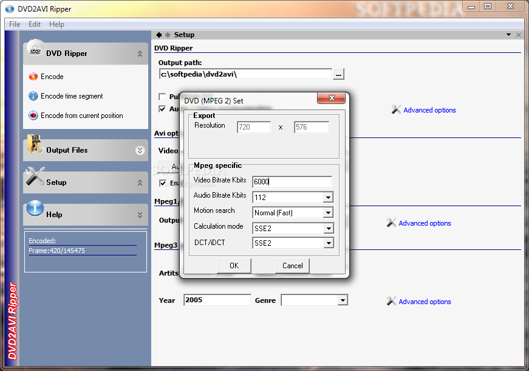The height and width of the screenshot is (371, 529).
Task: Open the DCT/iDCT dropdown
Action: [328, 243]
